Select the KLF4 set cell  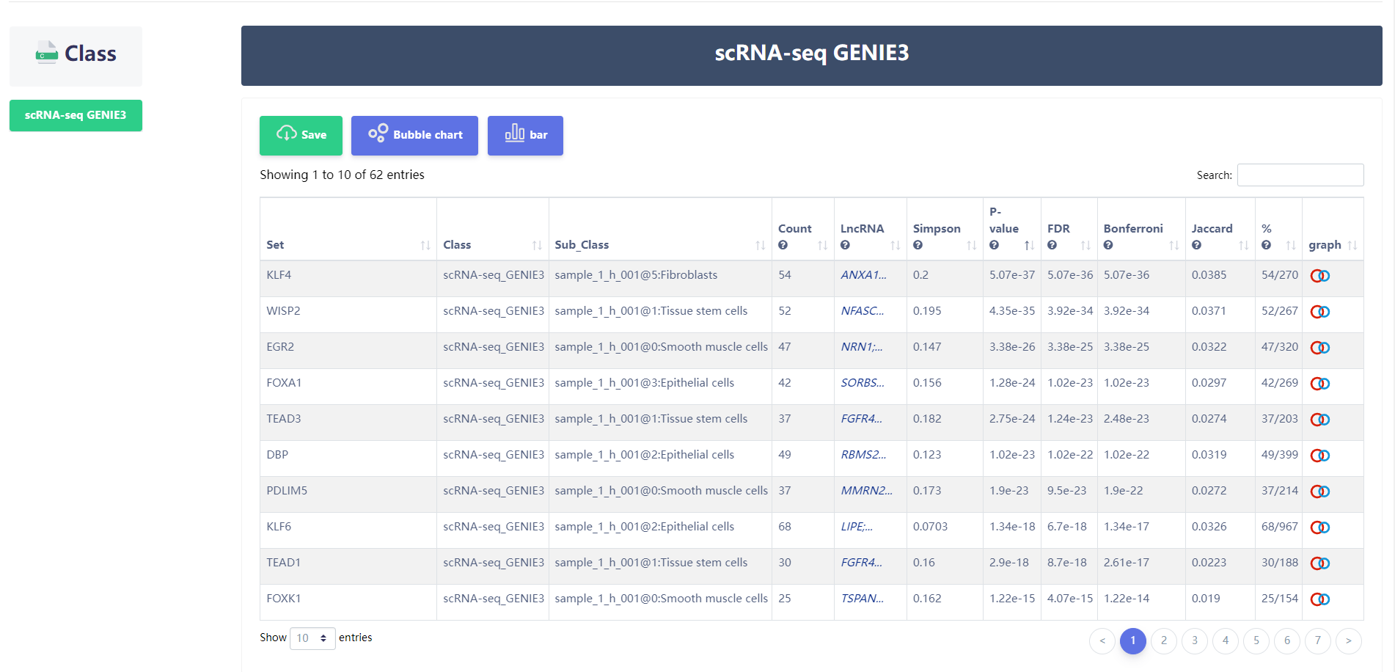[x=348, y=279]
